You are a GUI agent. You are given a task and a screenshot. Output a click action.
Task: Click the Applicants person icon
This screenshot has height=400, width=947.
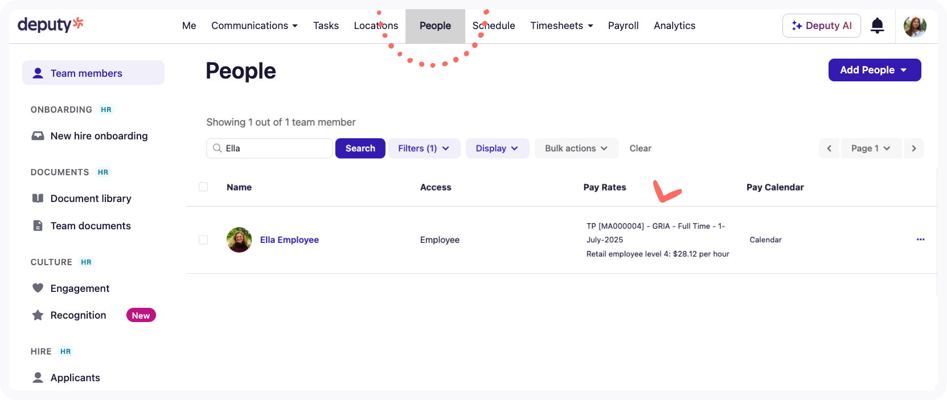coord(38,377)
